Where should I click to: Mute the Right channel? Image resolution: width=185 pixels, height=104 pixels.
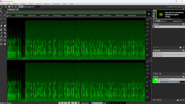154,56
